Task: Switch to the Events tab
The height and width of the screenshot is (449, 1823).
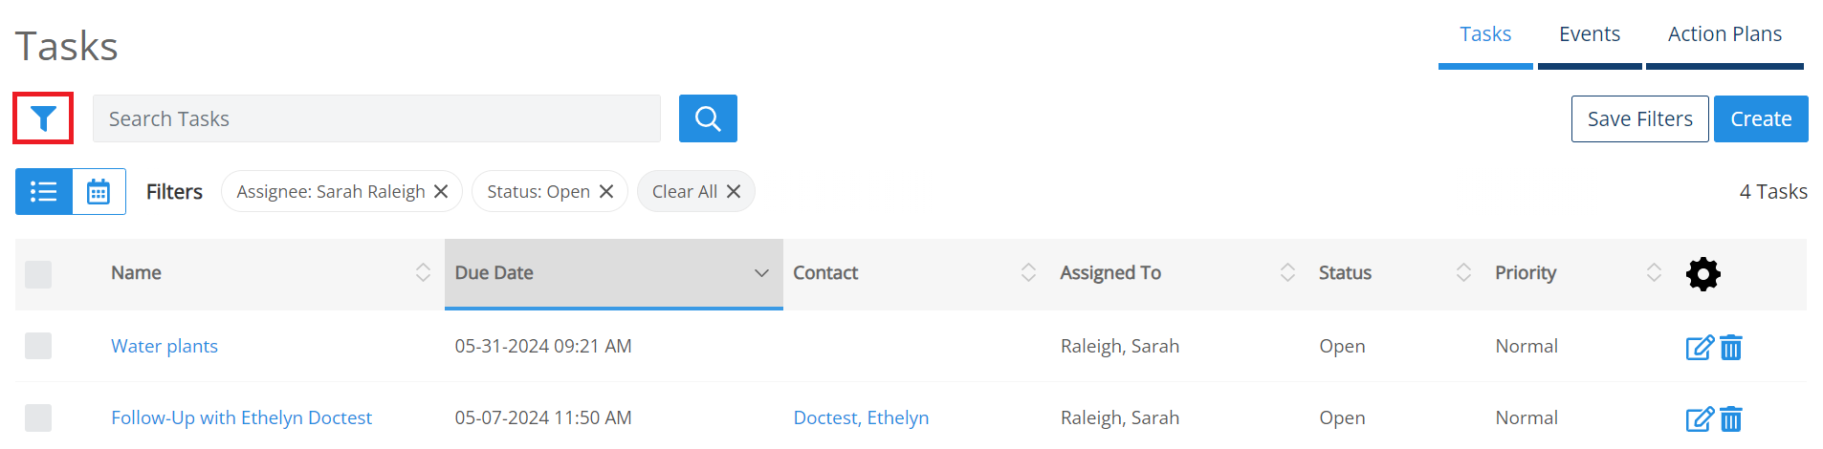Action: click(x=1589, y=35)
